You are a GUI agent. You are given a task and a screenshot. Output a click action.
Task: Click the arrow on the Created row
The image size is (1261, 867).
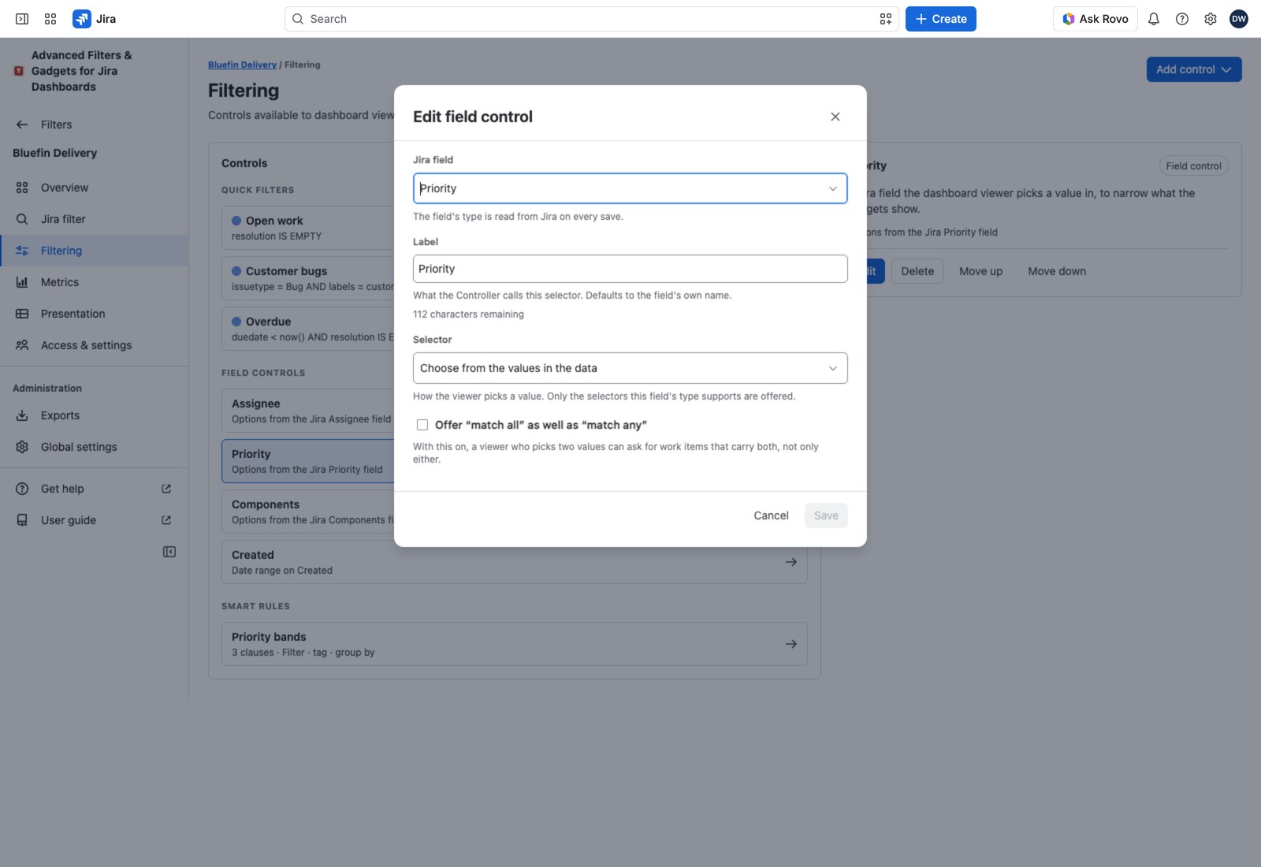pyautogui.click(x=791, y=562)
